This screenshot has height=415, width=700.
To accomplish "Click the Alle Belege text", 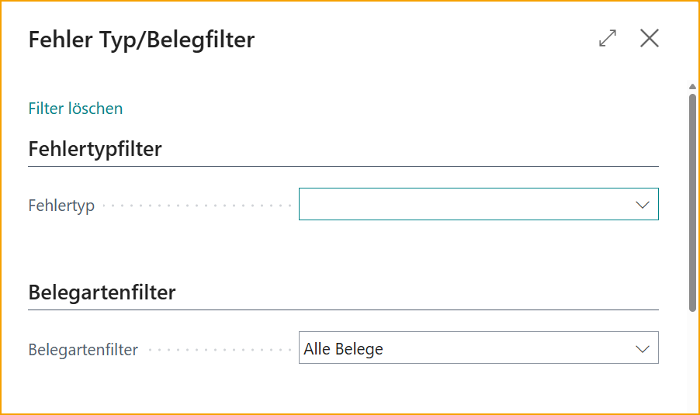I will 343,349.
